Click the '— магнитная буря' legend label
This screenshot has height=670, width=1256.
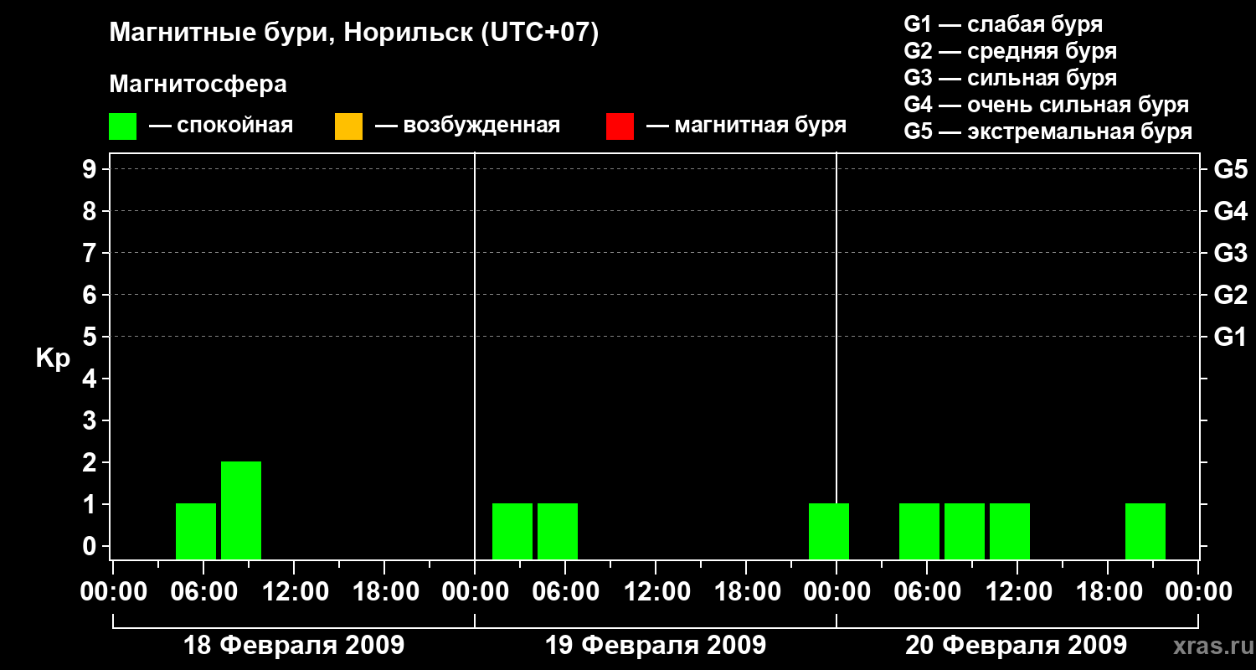[x=746, y=126]
